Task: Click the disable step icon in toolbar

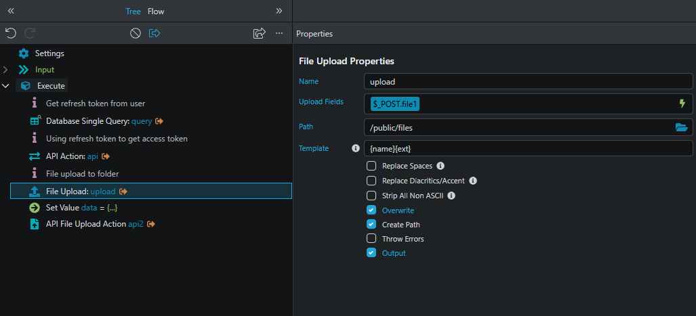Action: [x=136, y=33]
